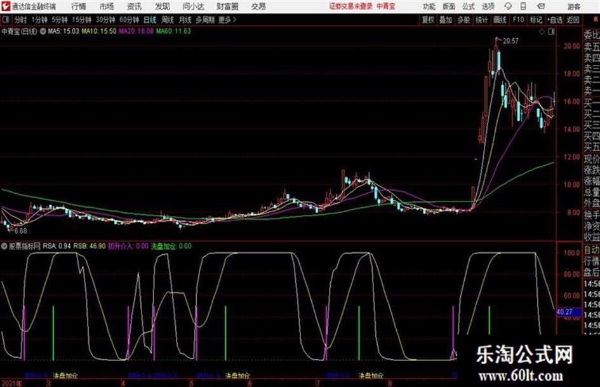Switch to the 5分钟 period tab
The height and width of the screenshot is (387, 600).
[59, 20]
